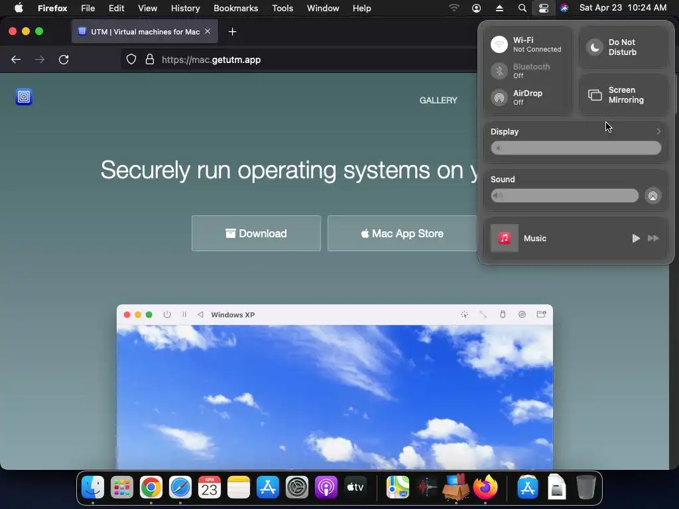Open the Bookmarks menu
This screenshot has width=679, height=509.
point(235,8)
